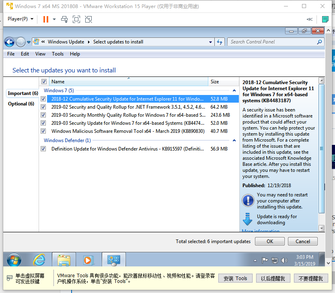Go back in Windows Update navigation
Screen dimensions: 335x293
click(x=9, y=42)
